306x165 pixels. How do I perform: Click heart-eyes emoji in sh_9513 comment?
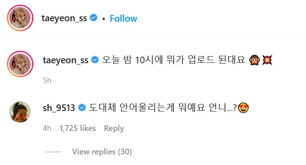coord(243,108)
